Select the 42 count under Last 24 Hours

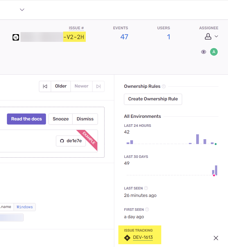pos(127,132)
